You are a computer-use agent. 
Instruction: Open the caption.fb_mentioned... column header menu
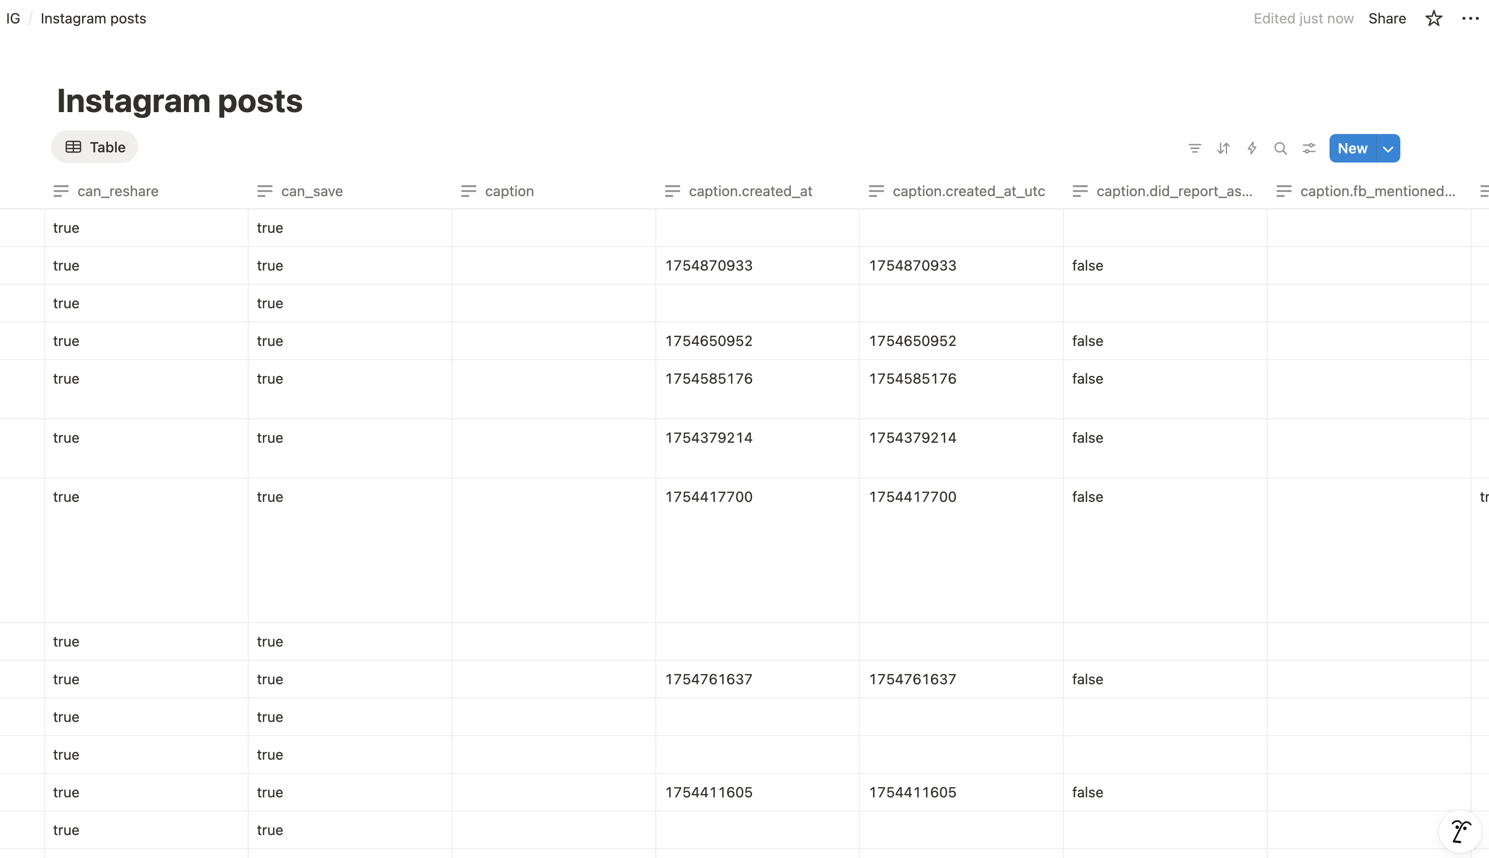(x=1369, y=191)
